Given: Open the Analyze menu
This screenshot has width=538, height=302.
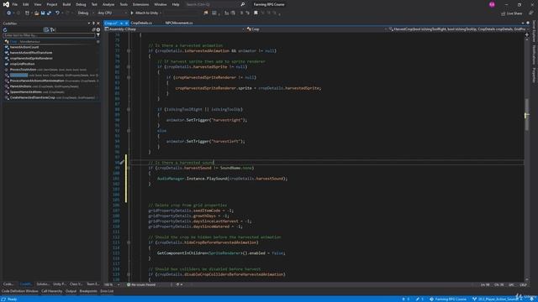Looking at the screenshot, I should tap(108, 4).
